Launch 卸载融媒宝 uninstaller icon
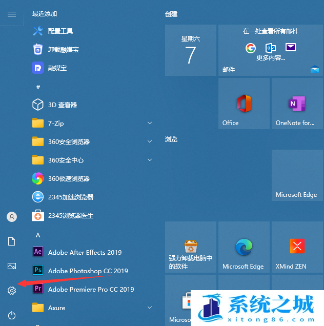324x326 pixels. tap(38, 49)
